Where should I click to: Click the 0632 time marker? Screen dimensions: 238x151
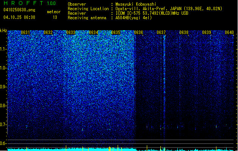click(48, 32)
